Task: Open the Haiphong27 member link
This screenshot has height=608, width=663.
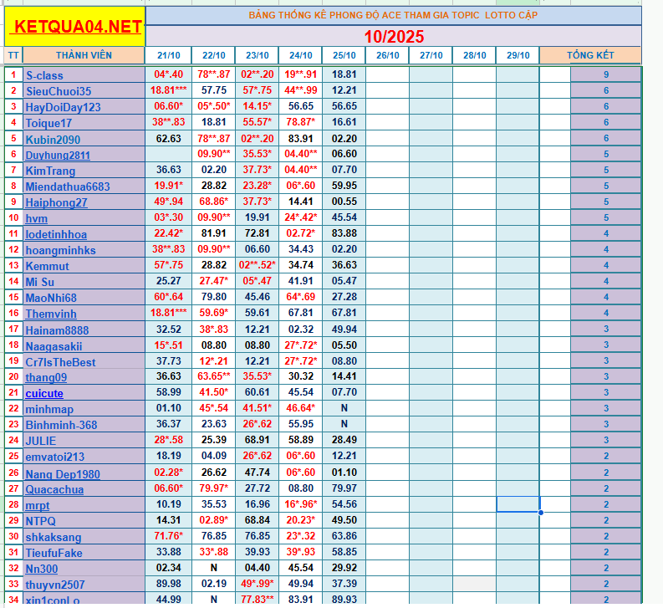Action: [x=56, y=202]
